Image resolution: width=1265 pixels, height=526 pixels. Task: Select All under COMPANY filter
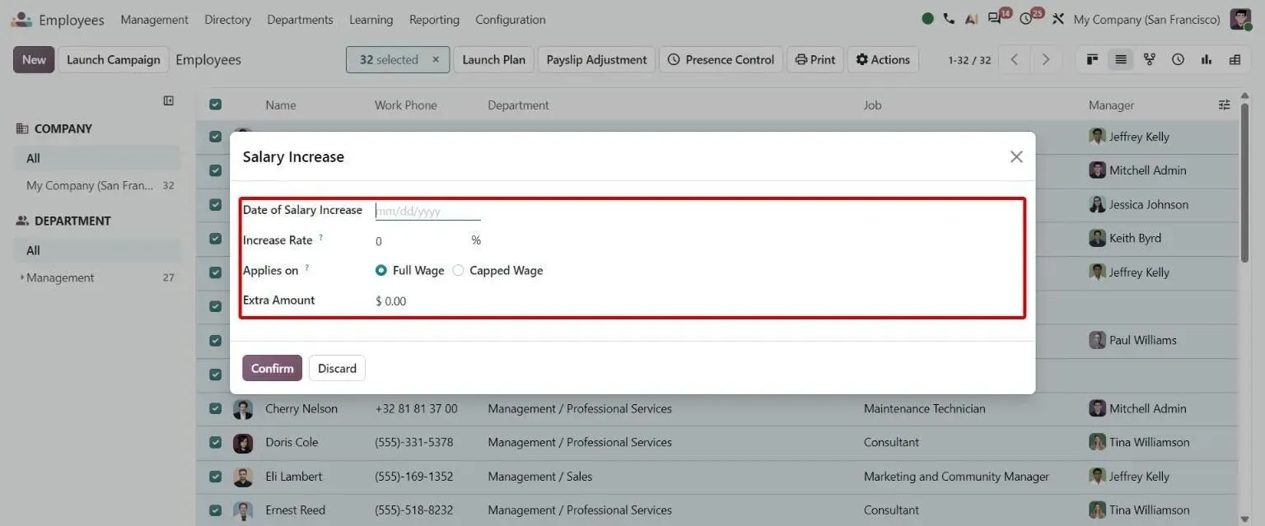[x=97, y=158]
